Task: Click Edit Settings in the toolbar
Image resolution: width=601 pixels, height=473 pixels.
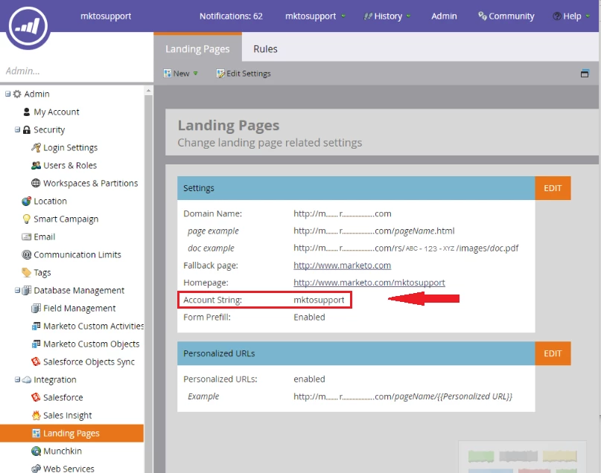Action: (244, 74)
